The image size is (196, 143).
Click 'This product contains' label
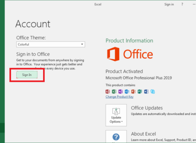click(x=120, y=85)
